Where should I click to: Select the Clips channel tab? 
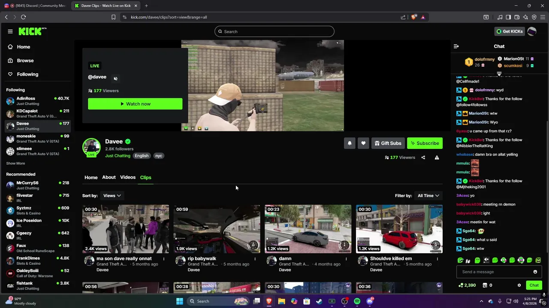145,178
